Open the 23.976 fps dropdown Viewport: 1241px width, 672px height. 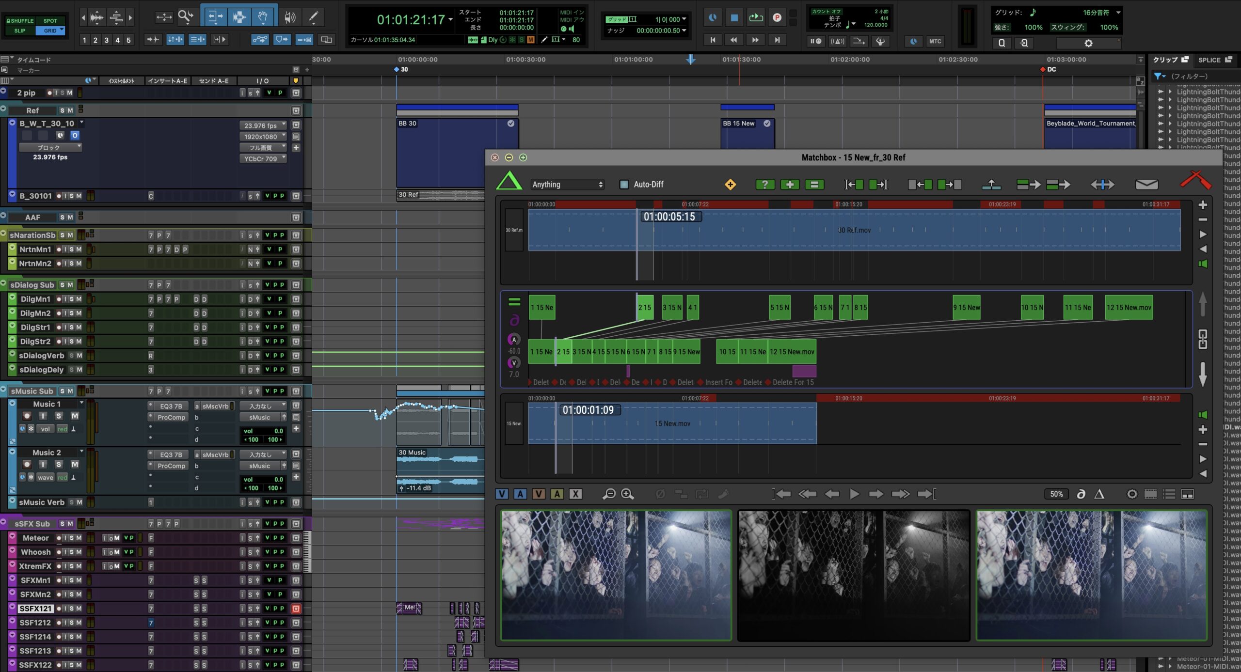click(x=263, y=125)
